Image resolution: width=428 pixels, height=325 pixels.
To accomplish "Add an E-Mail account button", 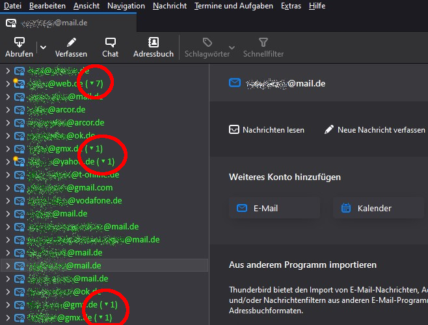I will click(274, 208).
